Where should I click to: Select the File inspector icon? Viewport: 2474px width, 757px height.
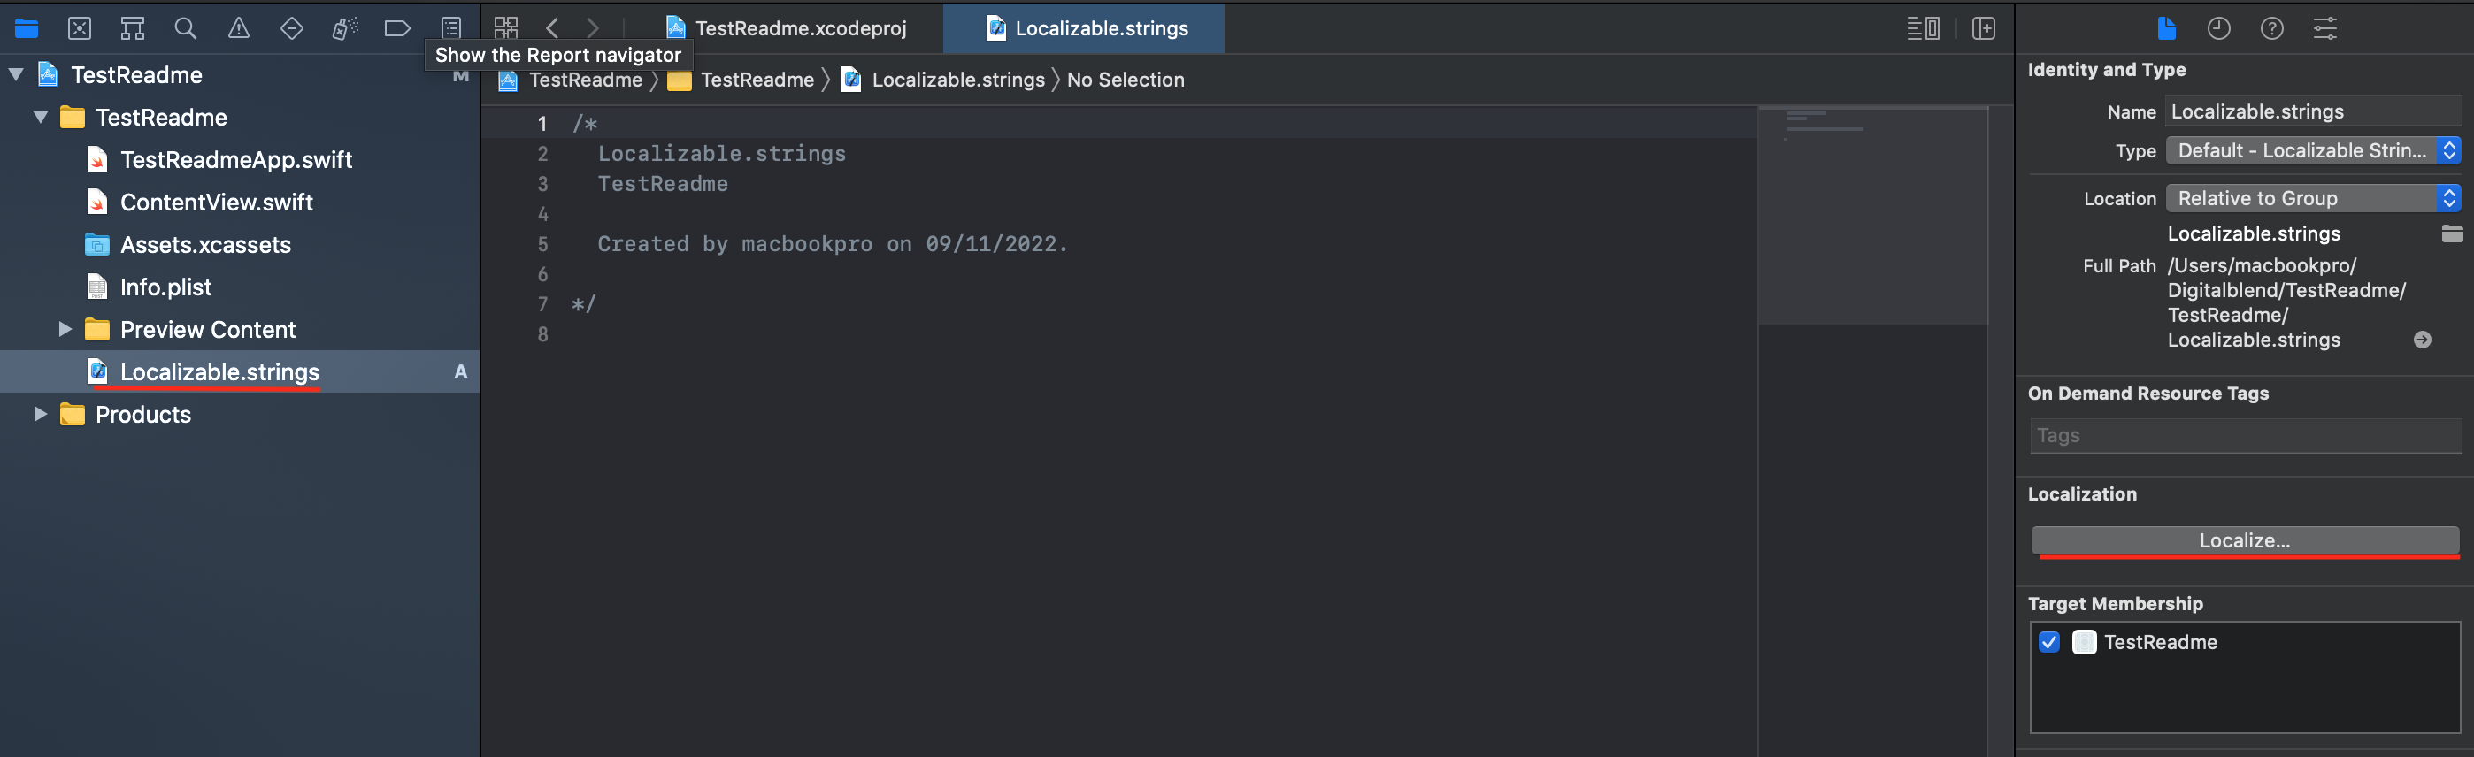coord(2167,27)
